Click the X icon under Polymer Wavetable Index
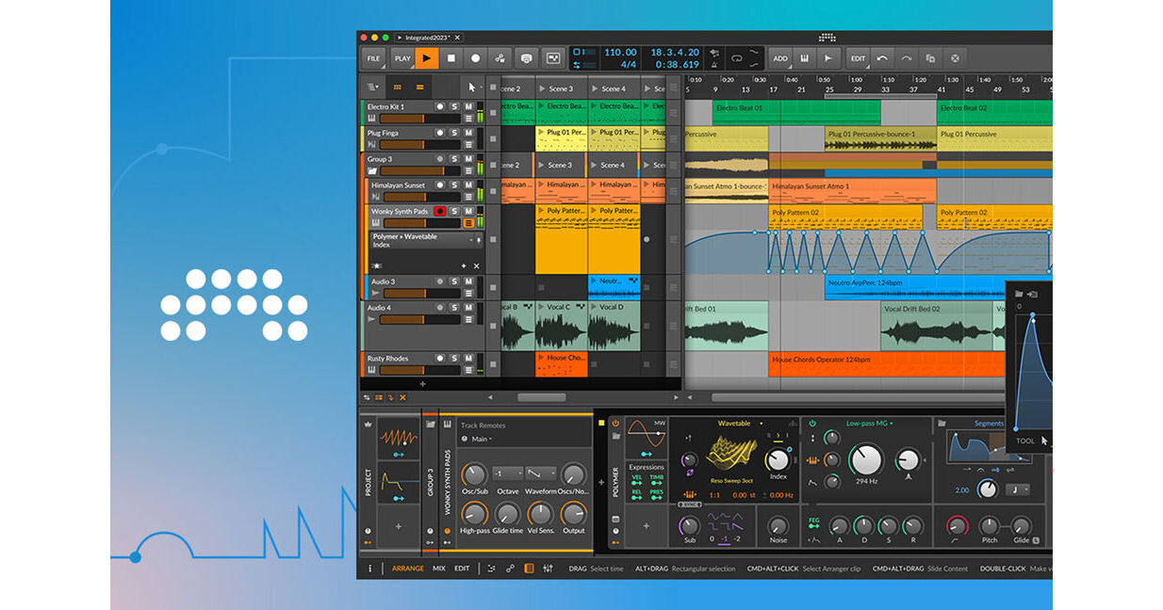Screen dimensions: 1163x610 tap(476, 266)
